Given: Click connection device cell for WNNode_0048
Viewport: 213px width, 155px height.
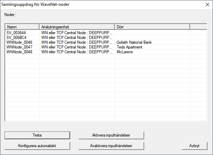Looking at the screenshot, I should pyautogui.click(x=77, y=52).
